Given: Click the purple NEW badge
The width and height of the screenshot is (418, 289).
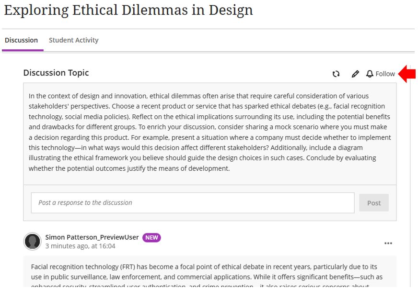Looking at the screenshot, I should (x=151, y=237).
